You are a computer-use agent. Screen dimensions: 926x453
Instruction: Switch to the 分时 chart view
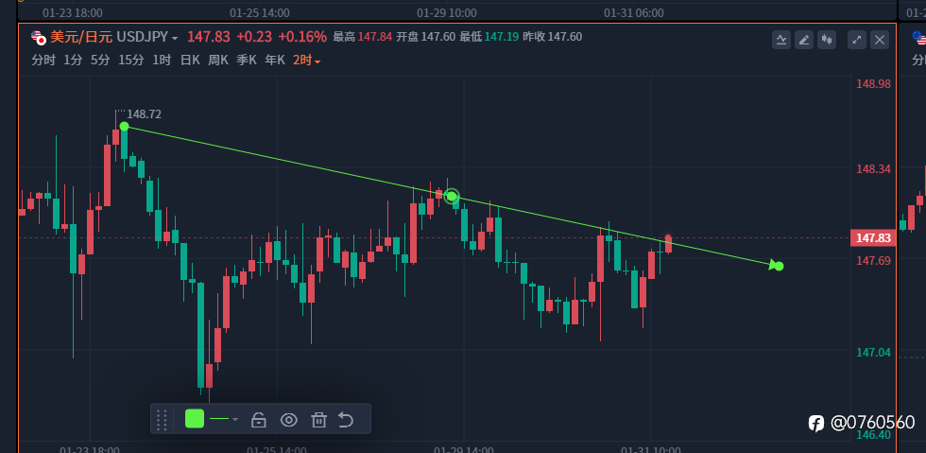[x=43, y=61]
